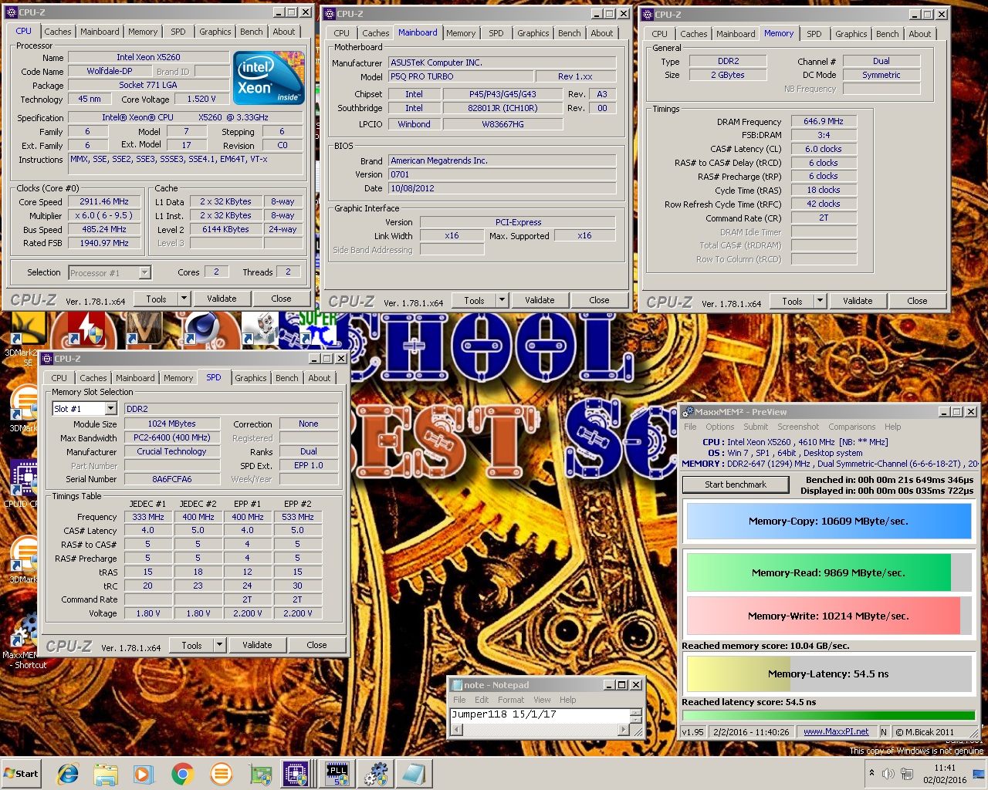This screenshot has width=988, height=790.
Task: Switch to Notepad via taskbar icon
Action: (x=414, y=773)
